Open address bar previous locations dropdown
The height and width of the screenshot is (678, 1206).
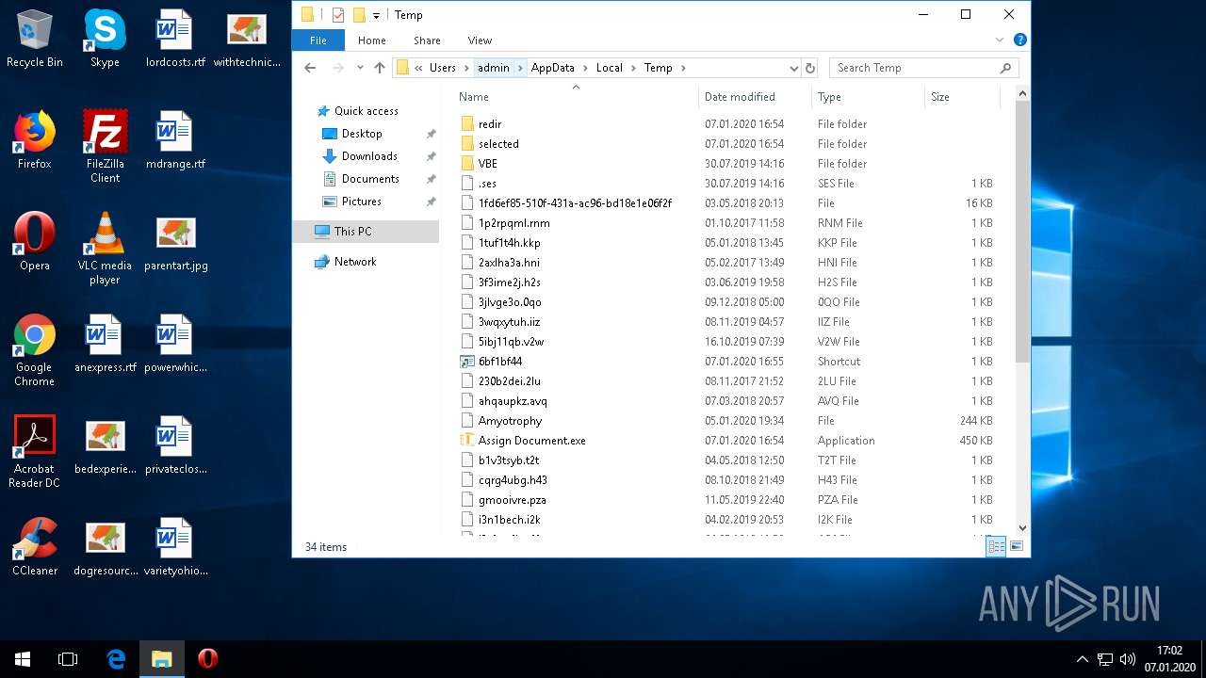(x=793, y=68)
